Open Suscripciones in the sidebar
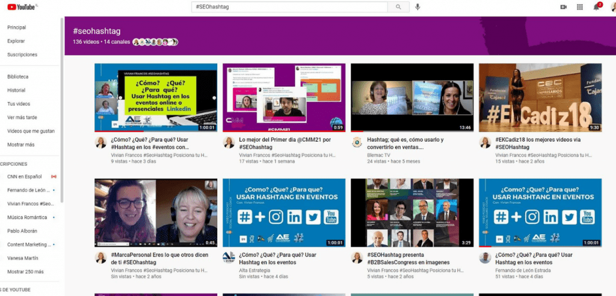The width and height of the screenshot is (616, 296). tap(22, 55)
